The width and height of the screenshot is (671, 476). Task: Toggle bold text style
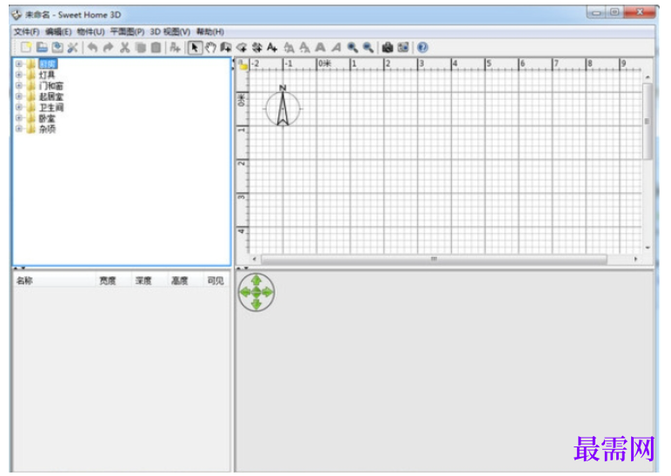320,48
